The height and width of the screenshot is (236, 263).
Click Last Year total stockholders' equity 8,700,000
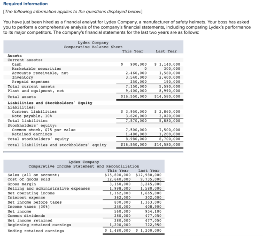[x=170, y=139]
